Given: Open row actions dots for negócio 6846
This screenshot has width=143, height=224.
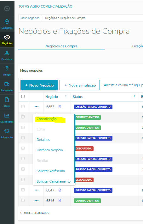Looking at the screenshot, I should (x=37, y=201).
